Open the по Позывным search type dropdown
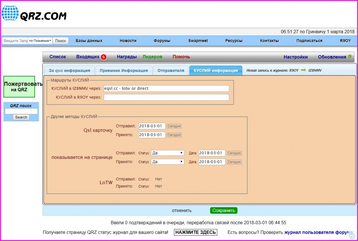The image size is (358, 241). click(x=40, y=41)
